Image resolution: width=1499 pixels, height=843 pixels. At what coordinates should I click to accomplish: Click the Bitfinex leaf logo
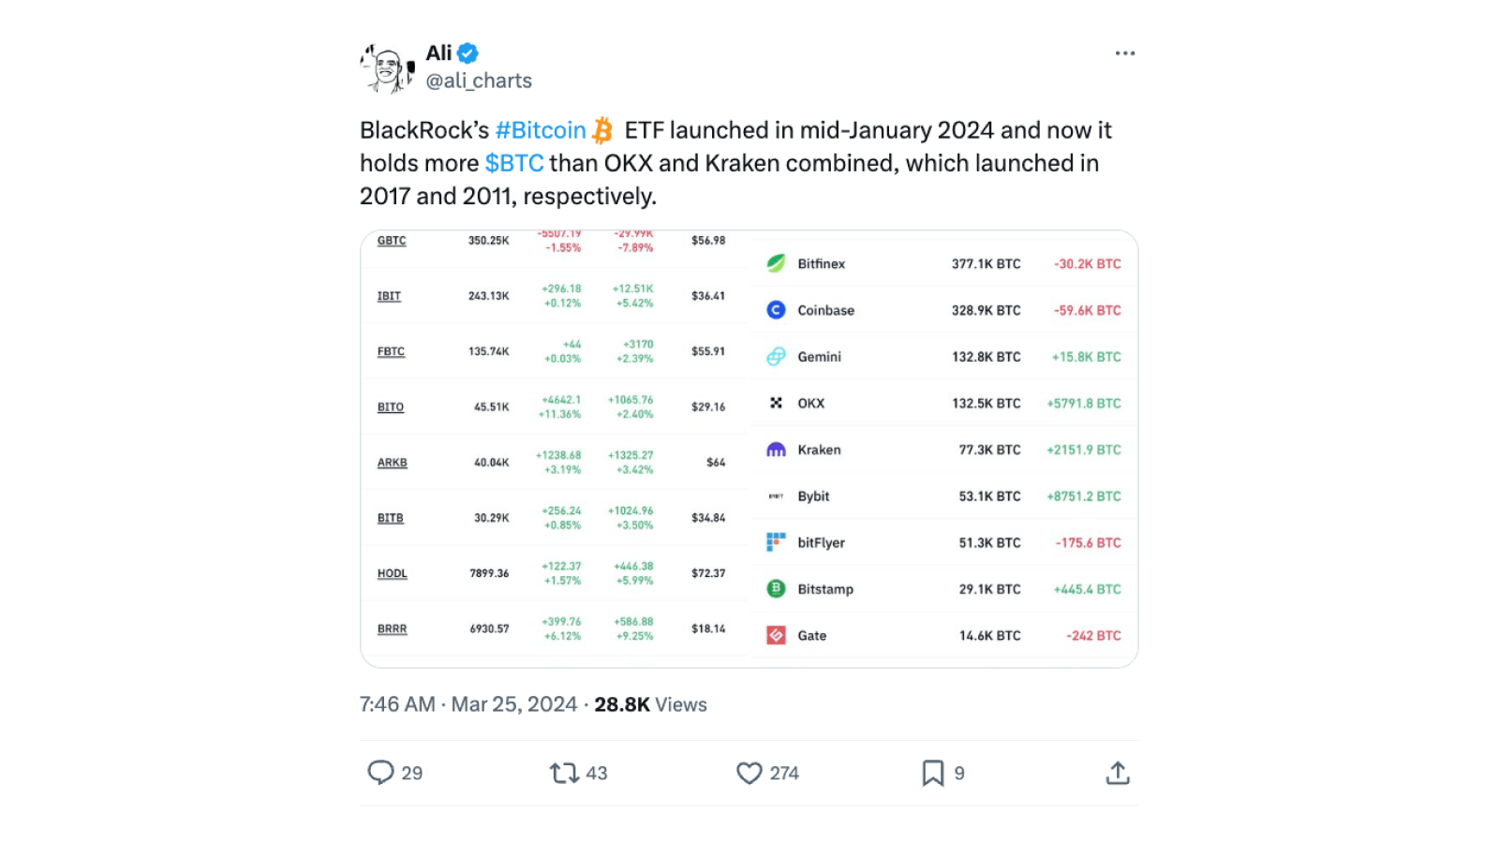[x=777, y=263]
